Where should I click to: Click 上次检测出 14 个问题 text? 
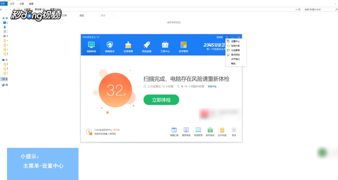coord(160,87)
